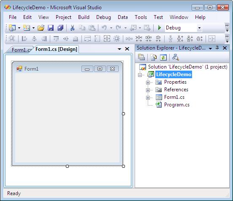Image resolution: width=233 pixels, height=201 pixels.
Task: Click the Make Same Size icon
Action: [x=107, y=39]
